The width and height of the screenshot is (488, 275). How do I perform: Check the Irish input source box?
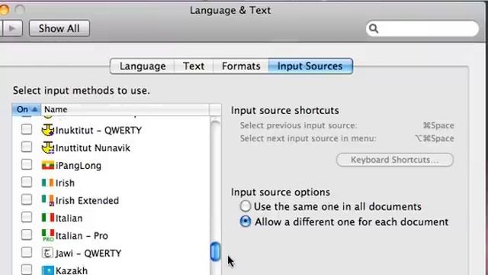point(27,182)
